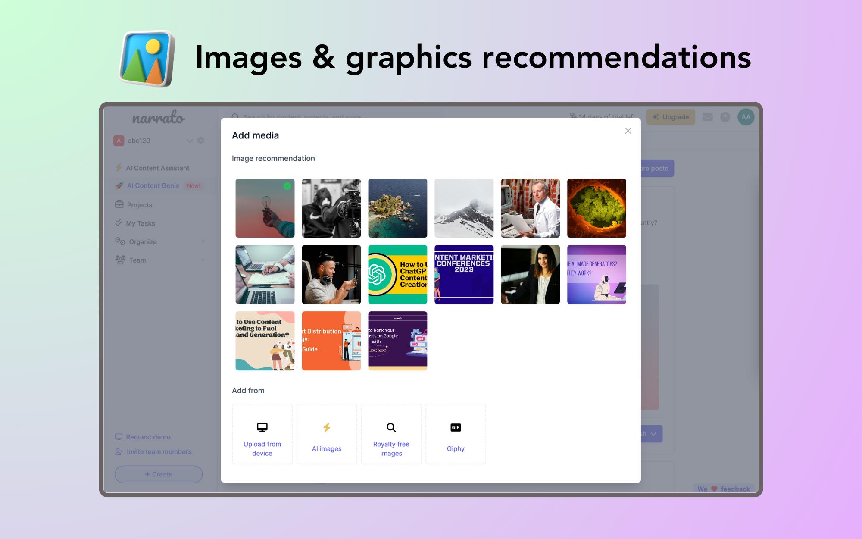This screenshot has height=539, width=862.
Task: Click the Upload from device monitor icon
Action: (262, 427)
